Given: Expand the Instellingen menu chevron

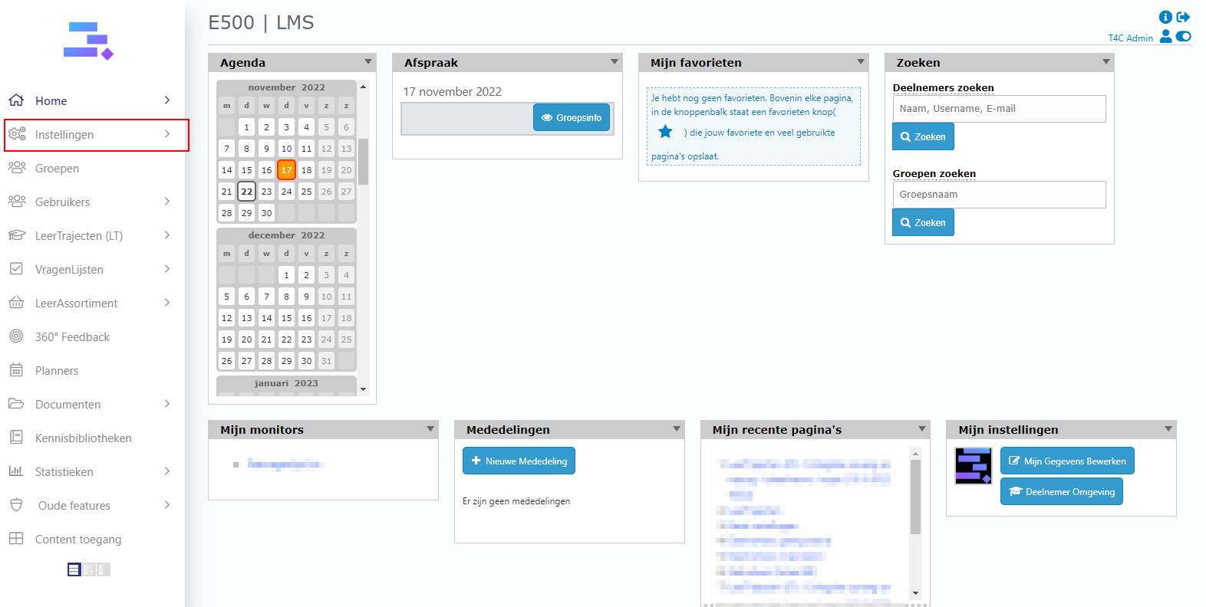Looking at the screenshot, I should click(x=167, y=134).
